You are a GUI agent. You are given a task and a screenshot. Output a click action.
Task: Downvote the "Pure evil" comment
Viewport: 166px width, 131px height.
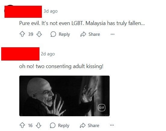[x=39, y=34]
